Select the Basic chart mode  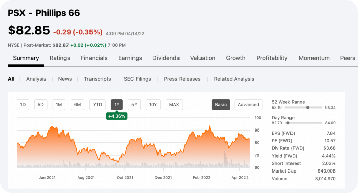tap(221, 105)
